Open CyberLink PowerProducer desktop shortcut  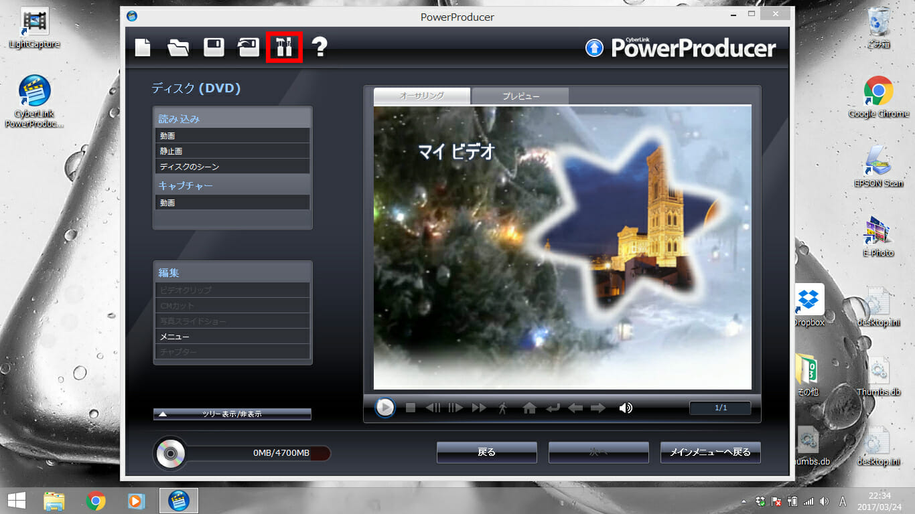click(34, 101)
